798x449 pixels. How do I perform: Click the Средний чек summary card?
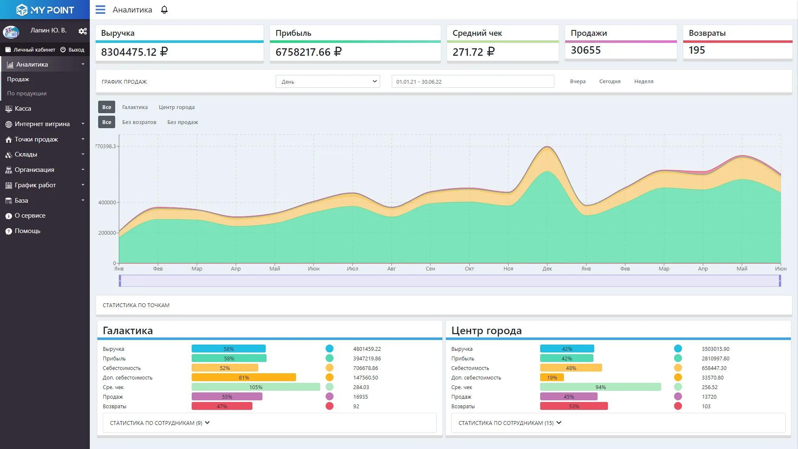tap(503, 43)
